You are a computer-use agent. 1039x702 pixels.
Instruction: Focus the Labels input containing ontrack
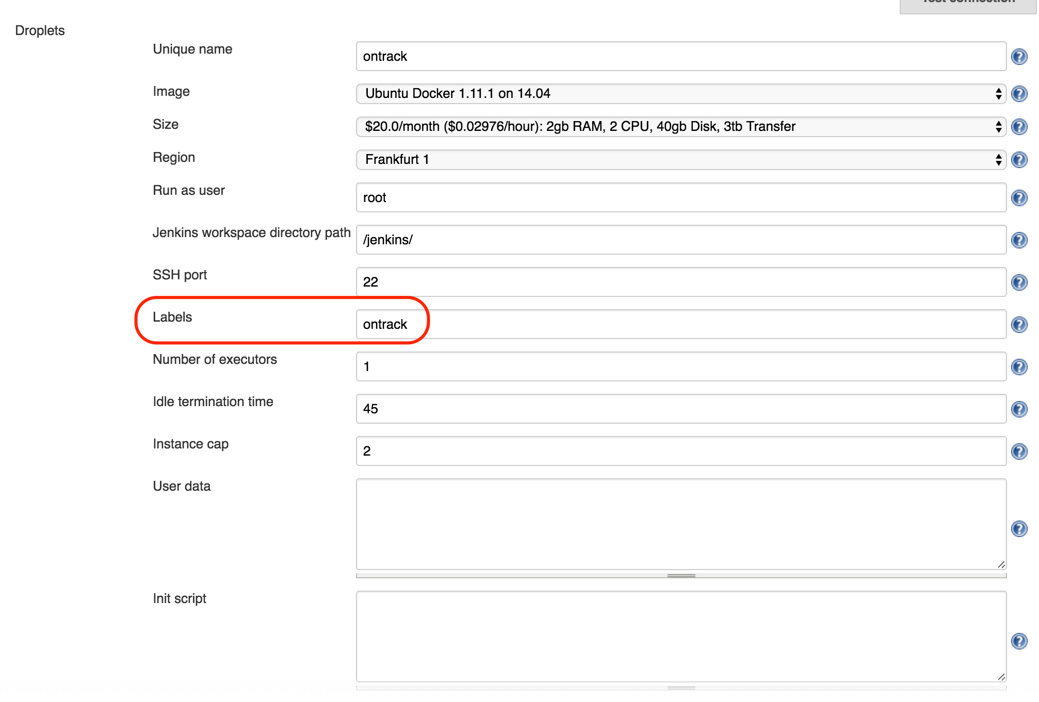(680, 325)
